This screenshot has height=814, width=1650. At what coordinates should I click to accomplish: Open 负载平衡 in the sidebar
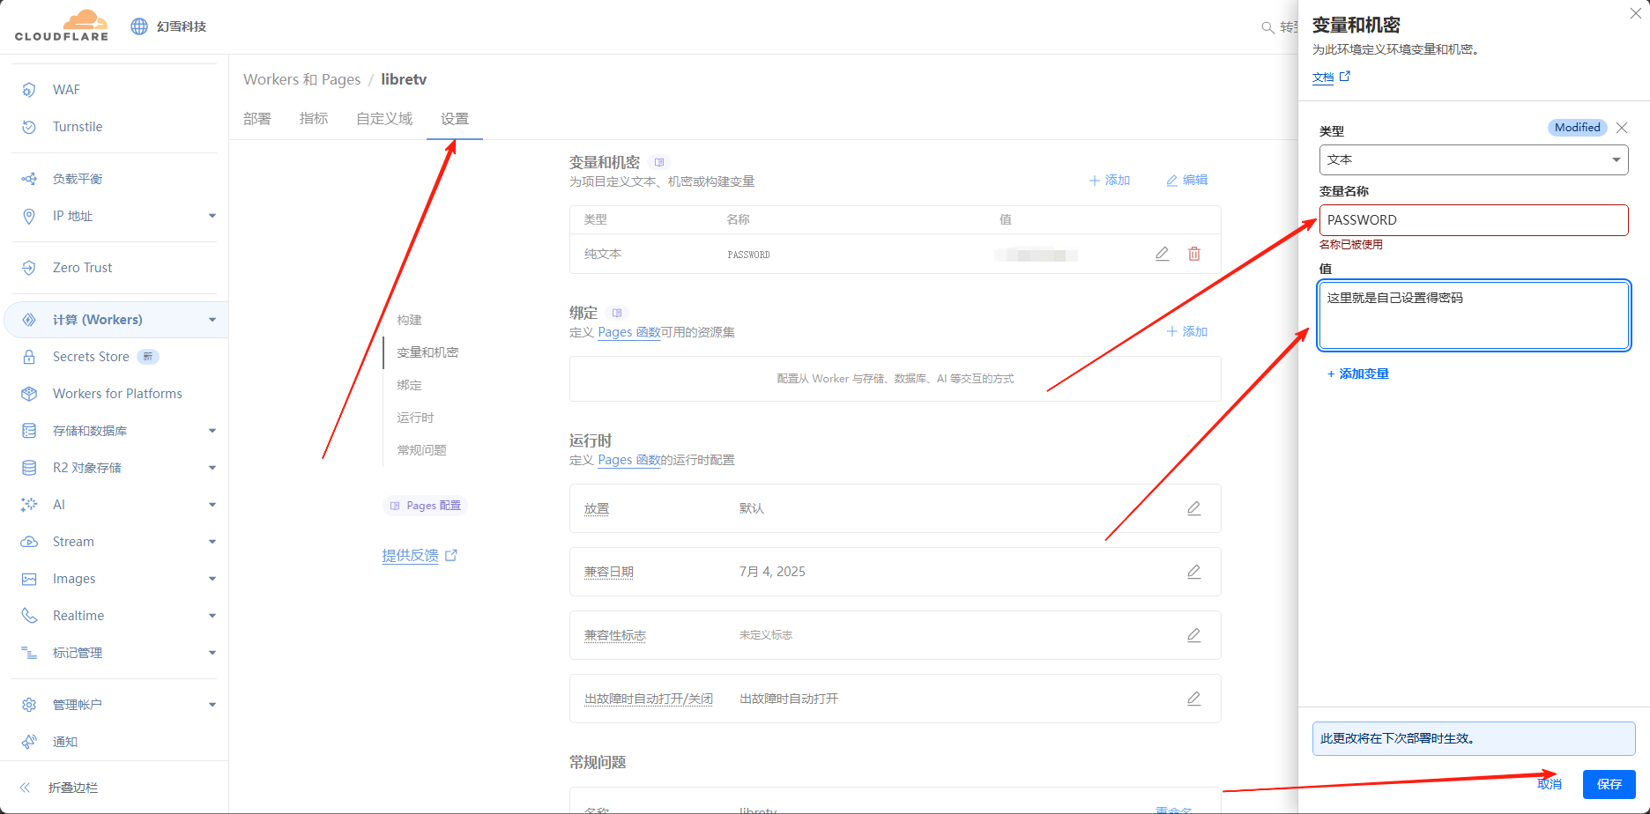(x=78, y=179)
